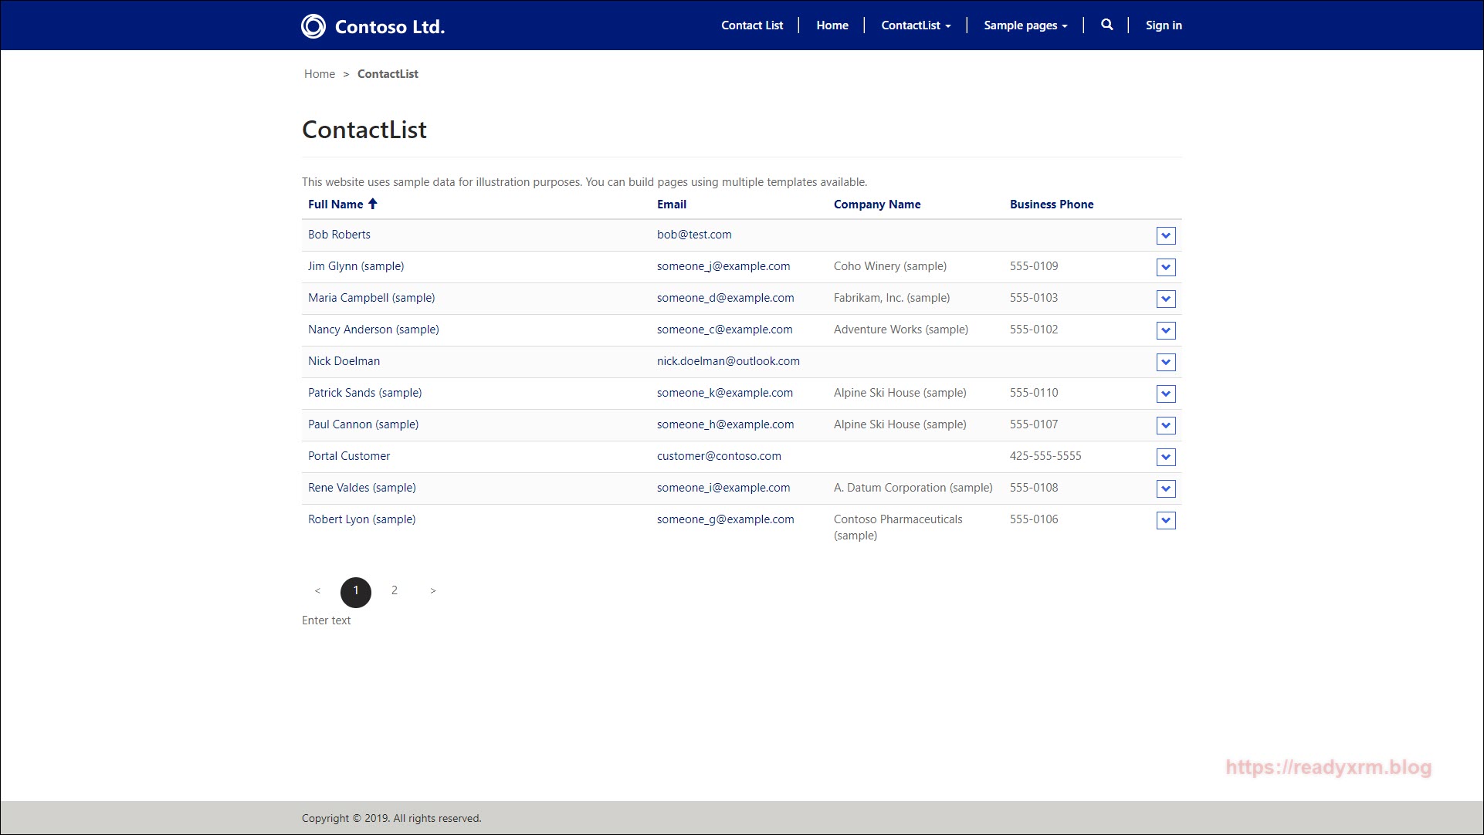The image size is (1484, 835).
Task: Go to Home in the top navigation
Action: [832, 25]
